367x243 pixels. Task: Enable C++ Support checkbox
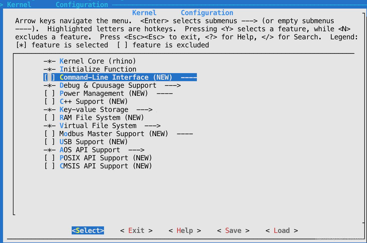49,102
